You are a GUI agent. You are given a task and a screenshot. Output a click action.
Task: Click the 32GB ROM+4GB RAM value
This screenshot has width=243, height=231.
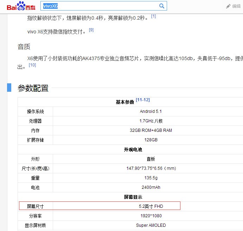[151, 130]
